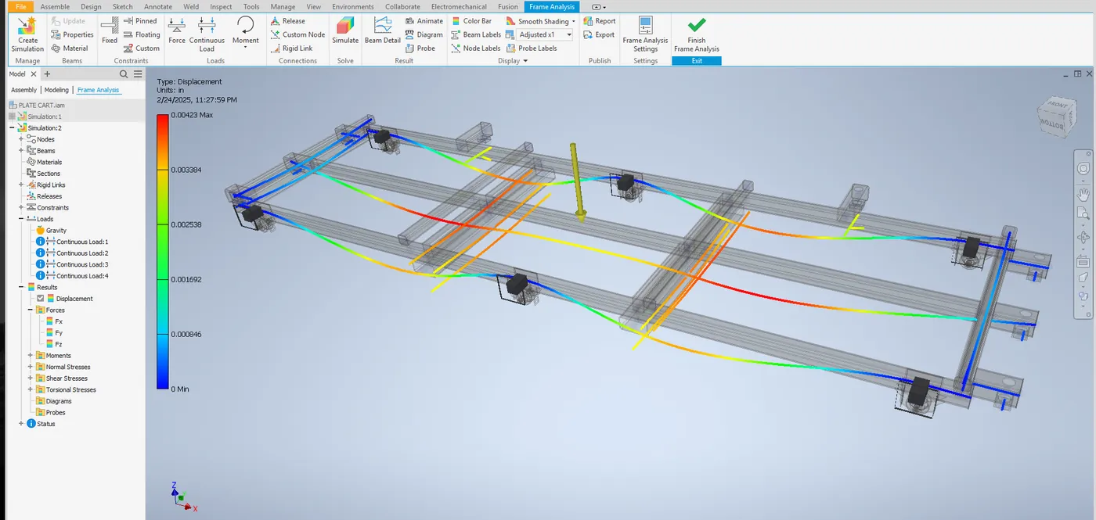1096x520 pixels.
Task: Click the Create Simulation icon
Action: click(27, 34)
